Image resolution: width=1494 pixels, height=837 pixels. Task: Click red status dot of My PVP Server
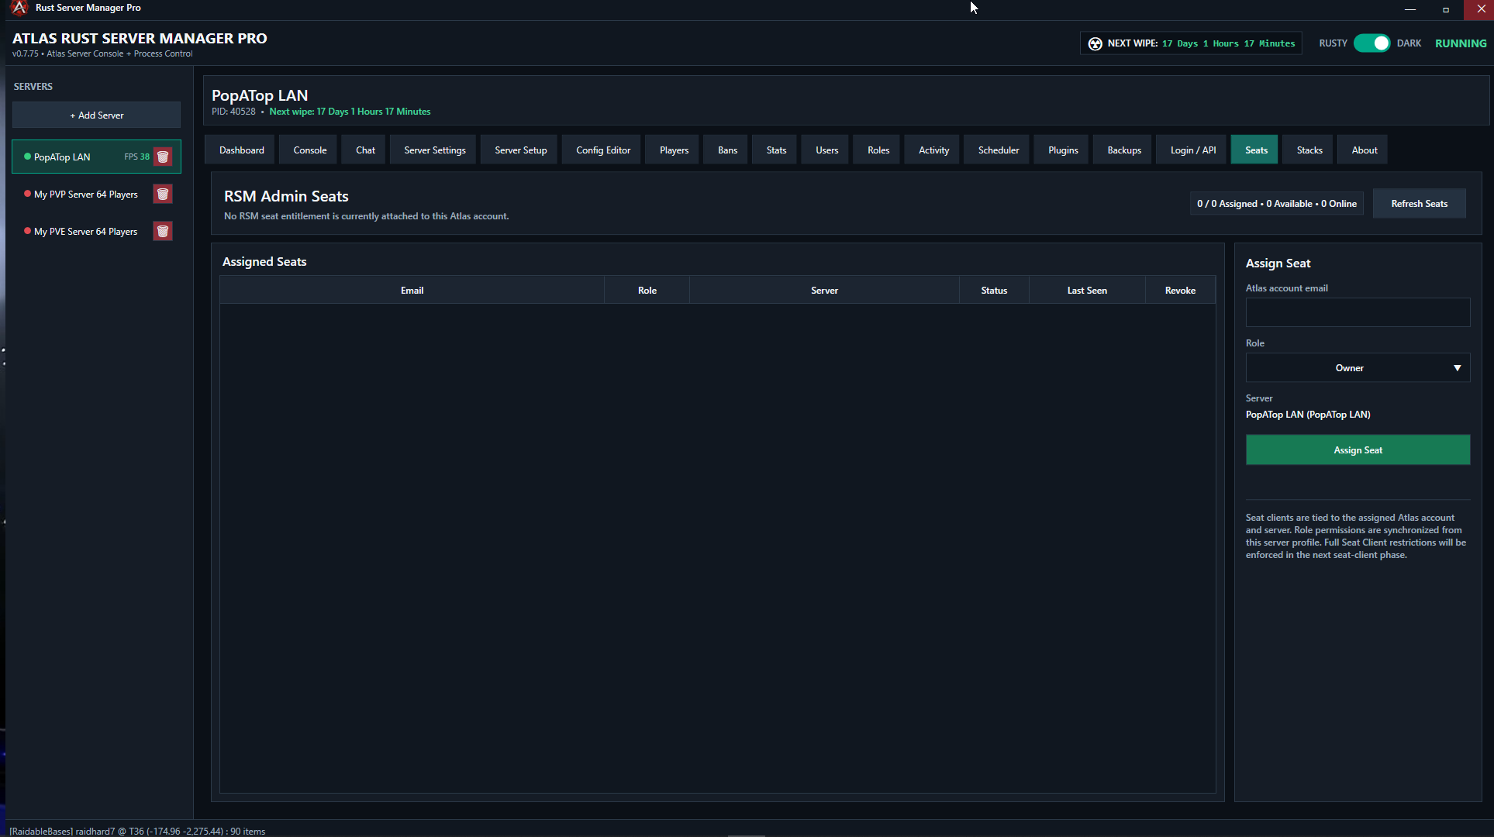(x=28, y=194)
